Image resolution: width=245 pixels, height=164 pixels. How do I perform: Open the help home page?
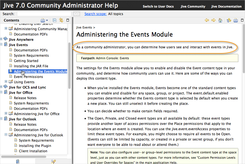[x=220, y=20]
